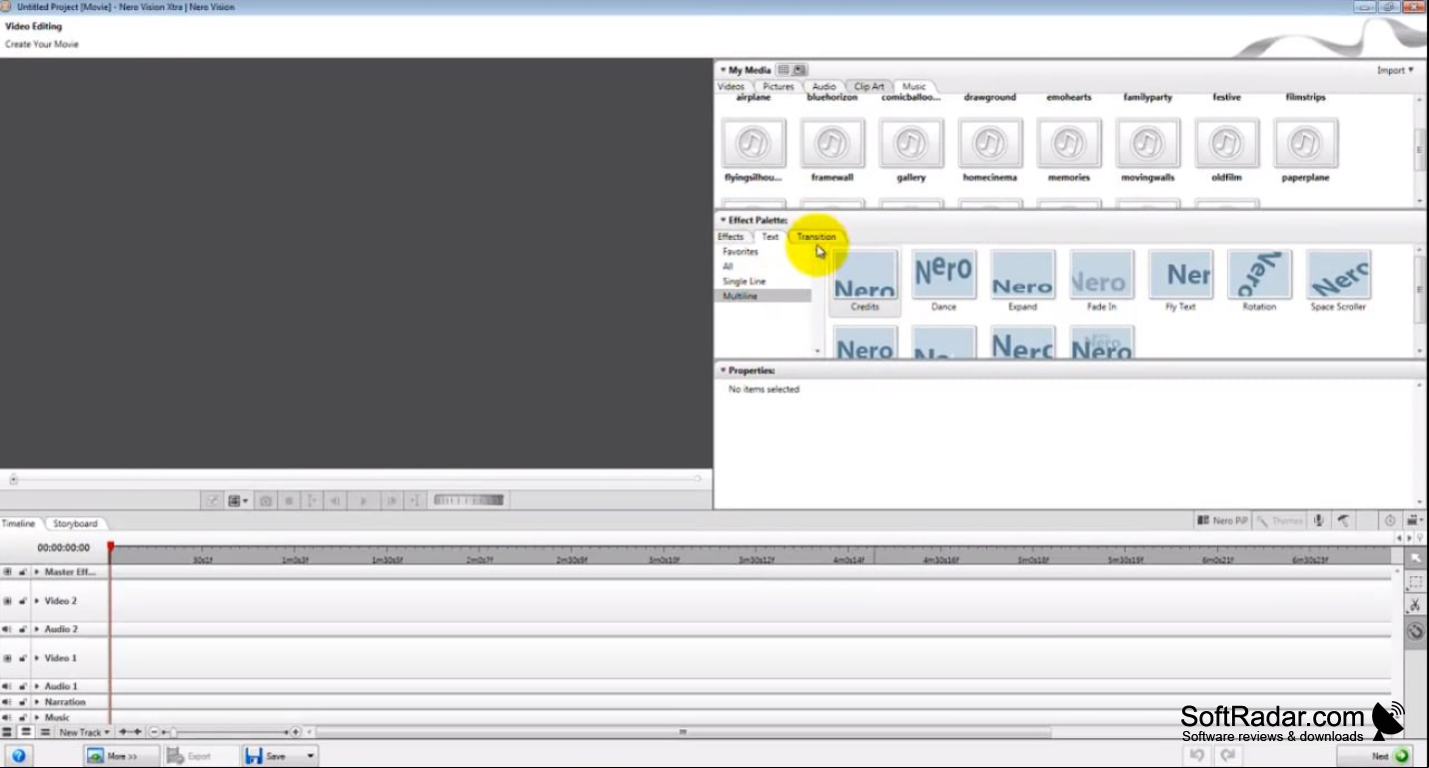Image resolution: width=1429 pixels, height=768 pixels.
Task: Mute the Narration track
Action: click(7, 702)
